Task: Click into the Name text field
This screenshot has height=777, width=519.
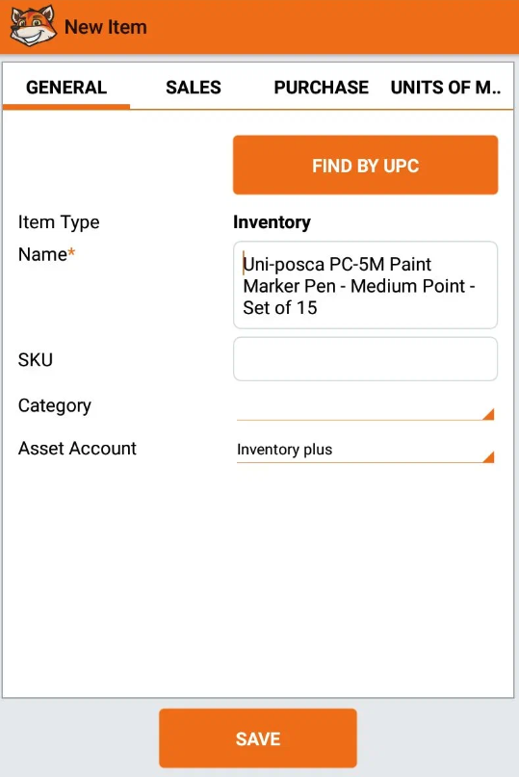Action: [x=365, y=285]
